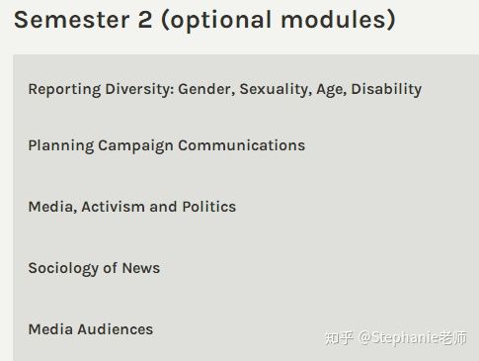The height and width of the screenshot is (361, 479).
Task: Click the word 'Disability' in the first module
Action: pyautogui.click(x=386, y=89)
